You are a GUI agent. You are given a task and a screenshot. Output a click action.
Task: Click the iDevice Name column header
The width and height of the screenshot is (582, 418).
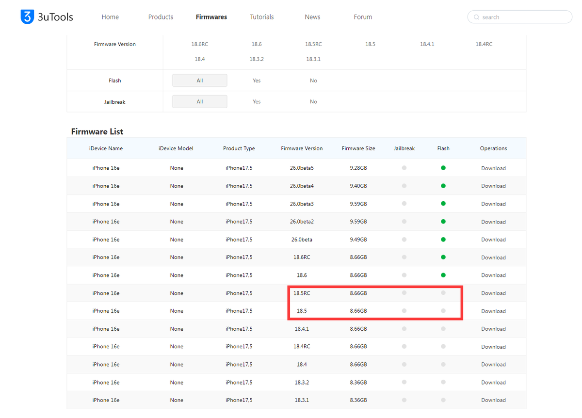pyautogui.click(x=106, y=148)
